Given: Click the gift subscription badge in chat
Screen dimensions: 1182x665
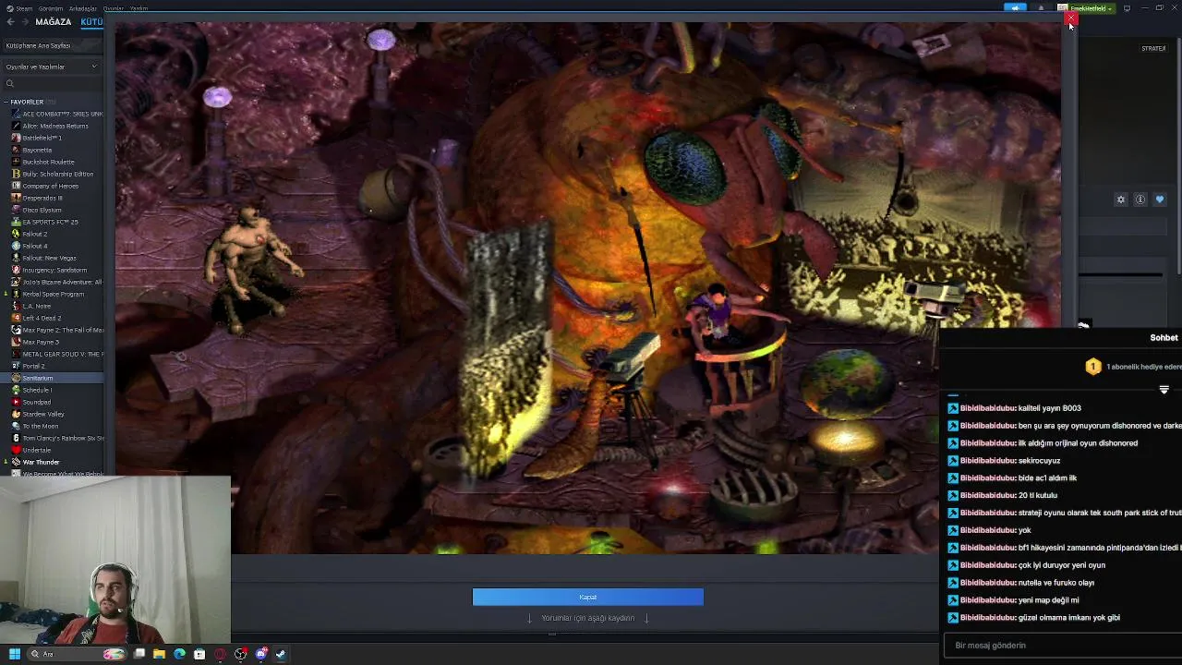Looking at the screenshot, I should pyautogui.click(x=1093, y=367).
